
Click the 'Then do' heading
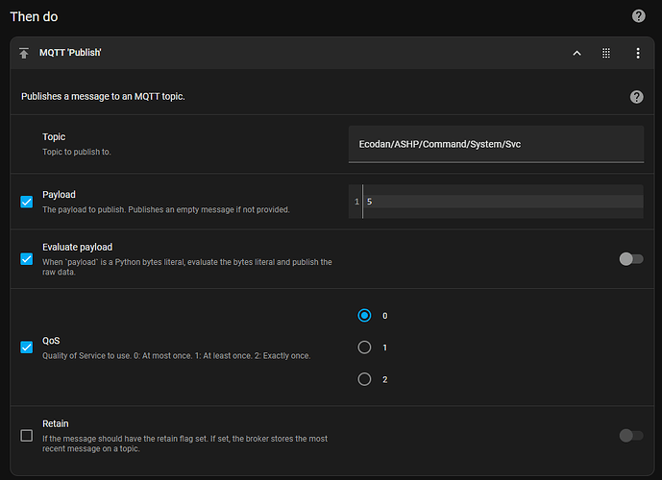coord(34,16)
